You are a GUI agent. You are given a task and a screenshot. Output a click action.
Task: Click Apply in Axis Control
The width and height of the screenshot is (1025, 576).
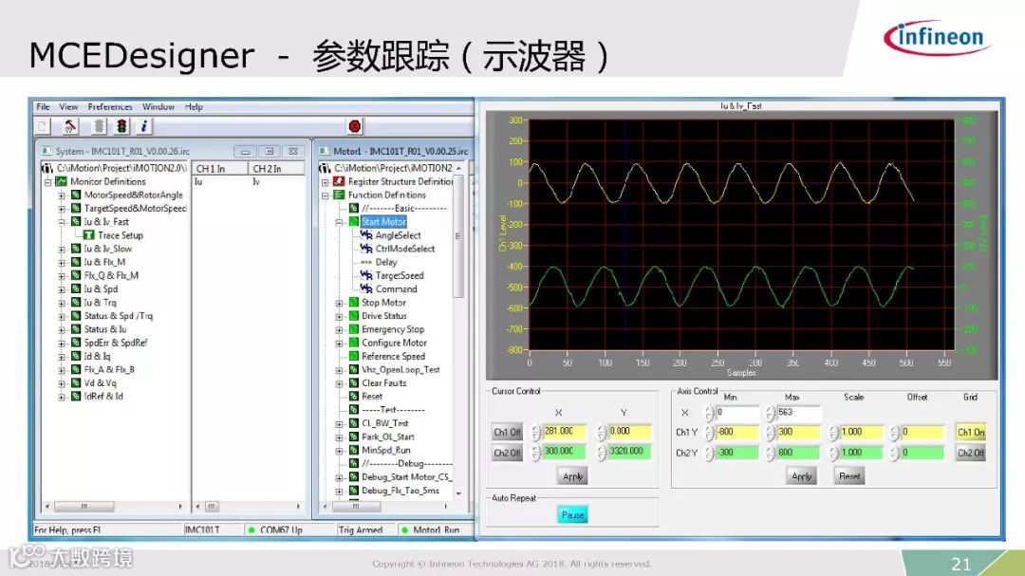pyautogui.click(x=801, y=476)
